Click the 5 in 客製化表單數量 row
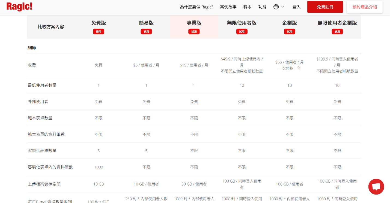 pos(146,151)
